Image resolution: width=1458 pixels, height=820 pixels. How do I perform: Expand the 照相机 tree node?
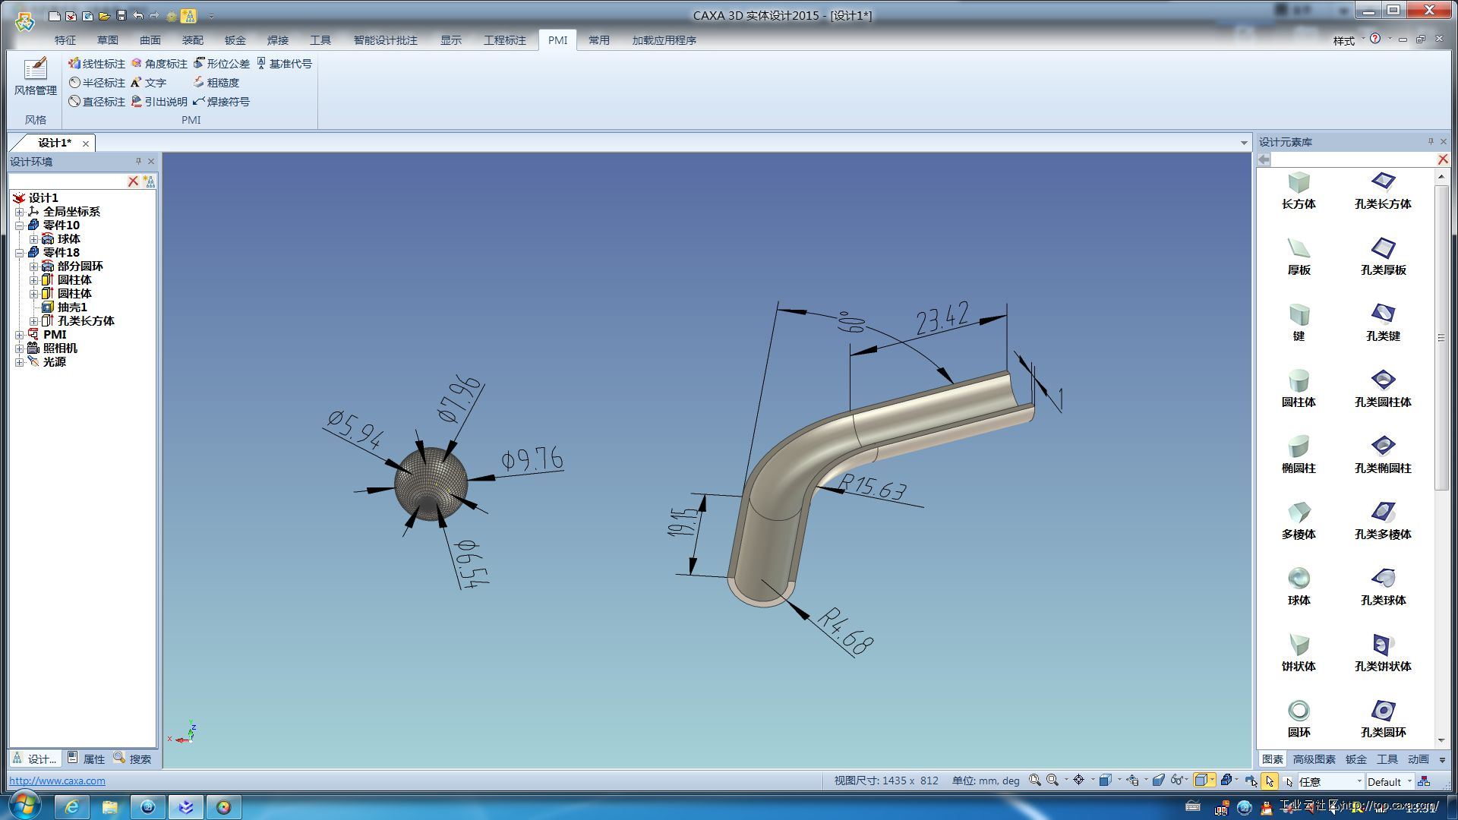20,348
